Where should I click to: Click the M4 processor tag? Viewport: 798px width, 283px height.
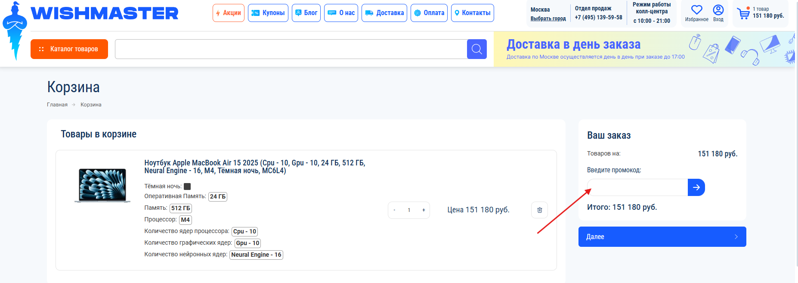[186, 220]
